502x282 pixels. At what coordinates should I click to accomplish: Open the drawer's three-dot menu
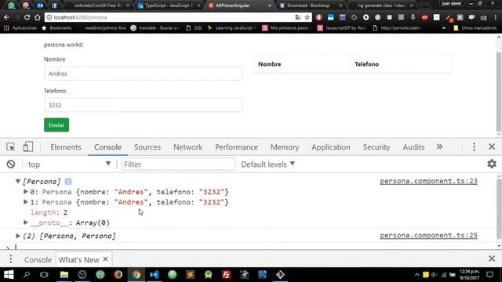click(10, 259)
